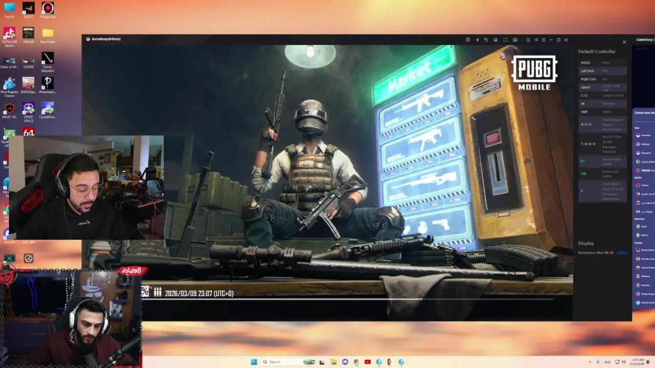The height and width of the screenshot is (368, 655).
Task: Select the Shift Sprint binding row
Action: coord(603,112)
